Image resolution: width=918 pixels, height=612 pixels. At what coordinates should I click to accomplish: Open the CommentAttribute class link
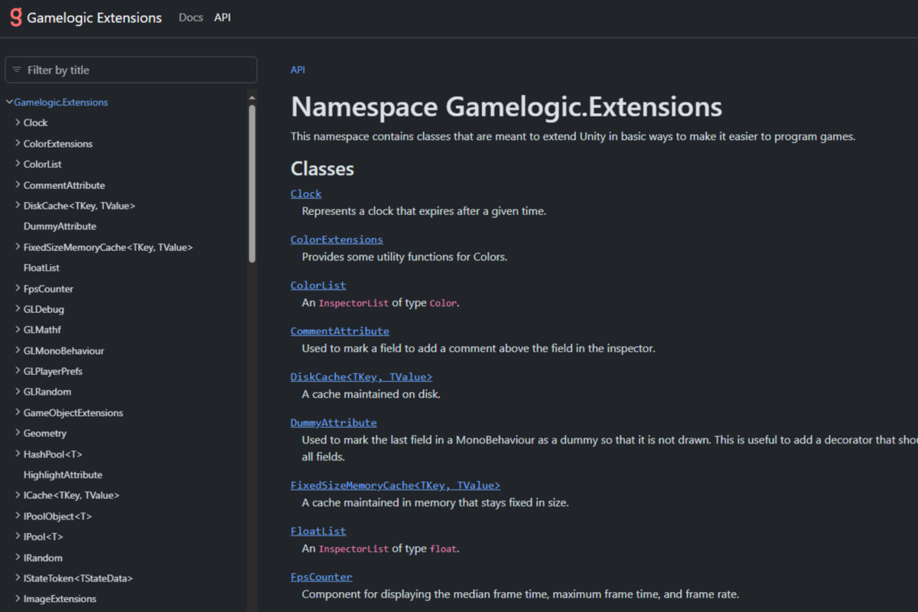340,331
